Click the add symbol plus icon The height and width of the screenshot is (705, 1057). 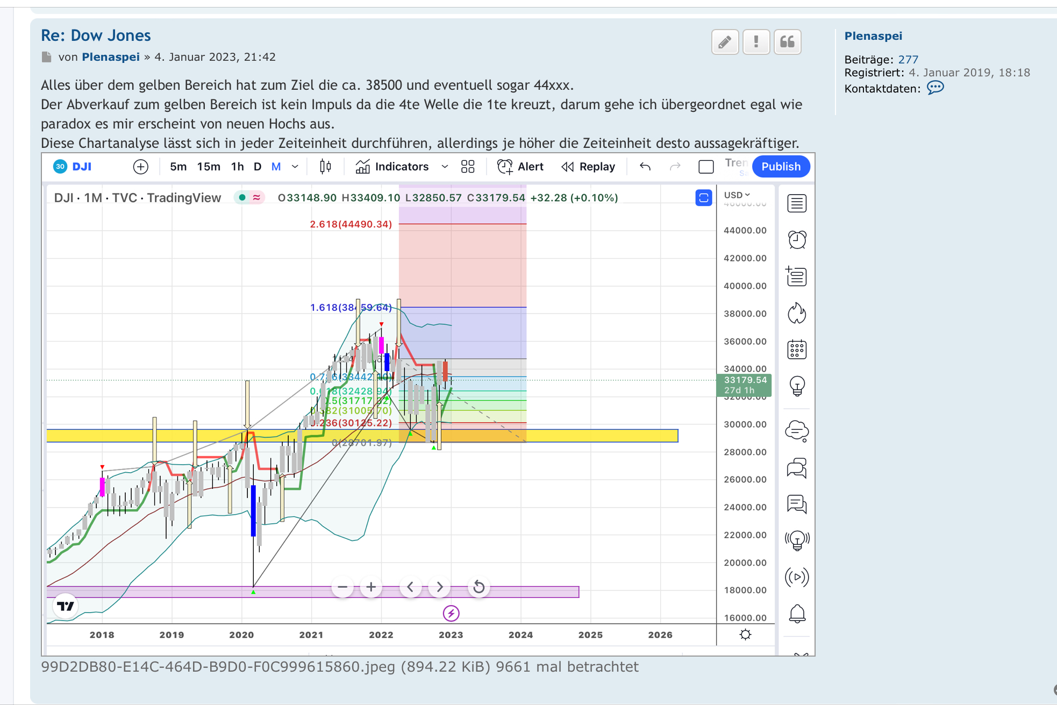tap(140, 167)
